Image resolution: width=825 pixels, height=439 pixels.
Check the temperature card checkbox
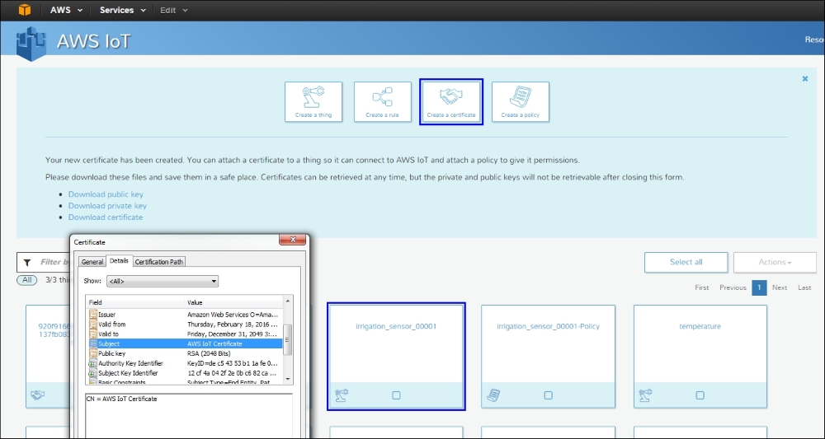(x=700, y=395)
